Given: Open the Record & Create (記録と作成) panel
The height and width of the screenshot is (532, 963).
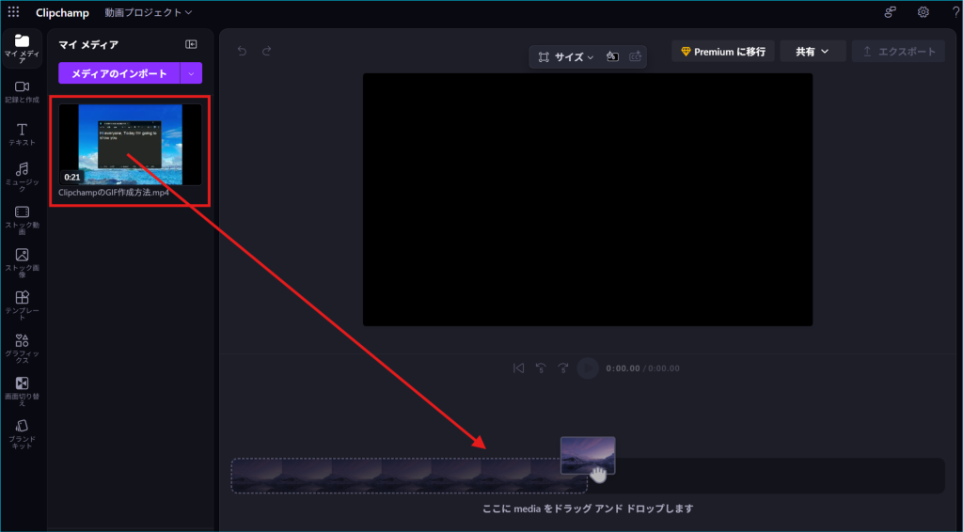Looking at the screenshot, I should pos(22,91).
